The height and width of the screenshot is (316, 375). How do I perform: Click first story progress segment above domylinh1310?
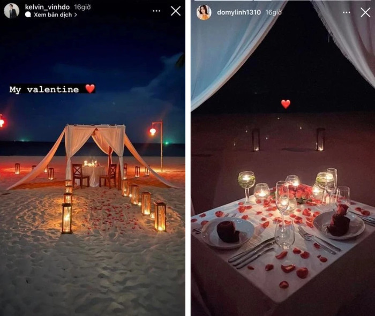223,1
